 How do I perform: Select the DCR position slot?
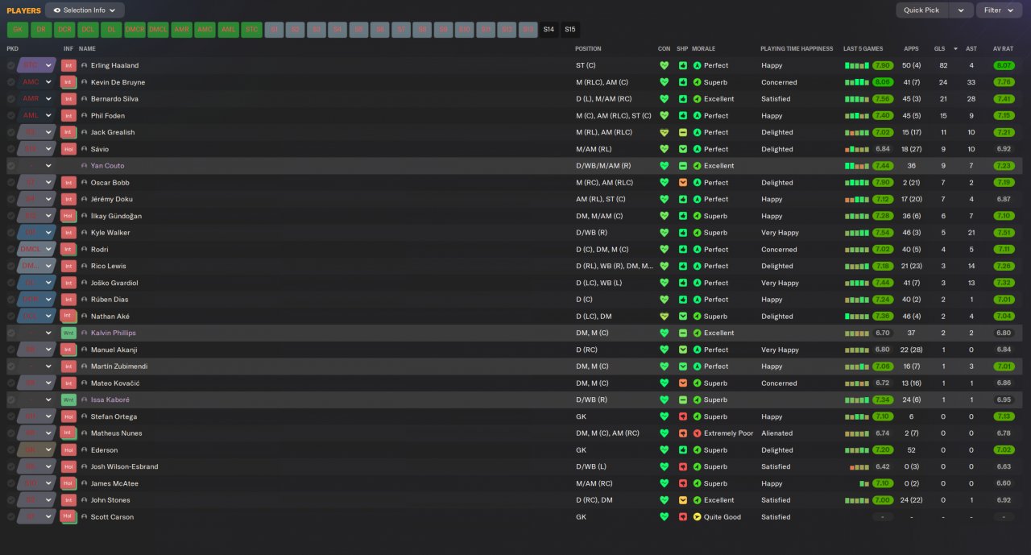(x=64, y=30)
